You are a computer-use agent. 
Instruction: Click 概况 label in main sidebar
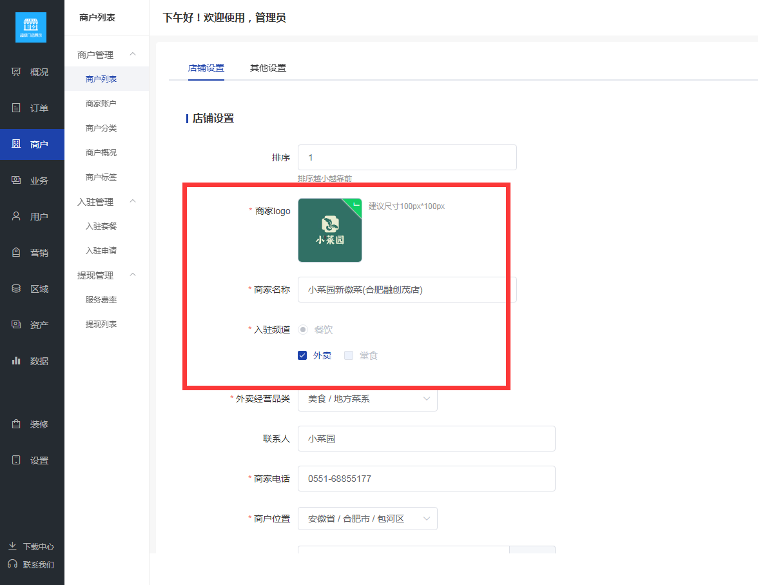39,72
